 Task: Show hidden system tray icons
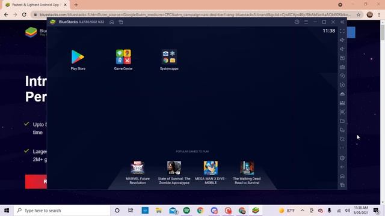(302, 211)
